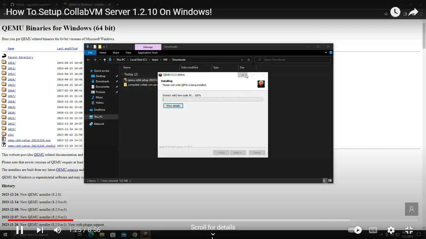Open Google Chrome from the taskbar
Image resolution: width=426 pixels, height=239 pixels.
(x=134, y=235)
